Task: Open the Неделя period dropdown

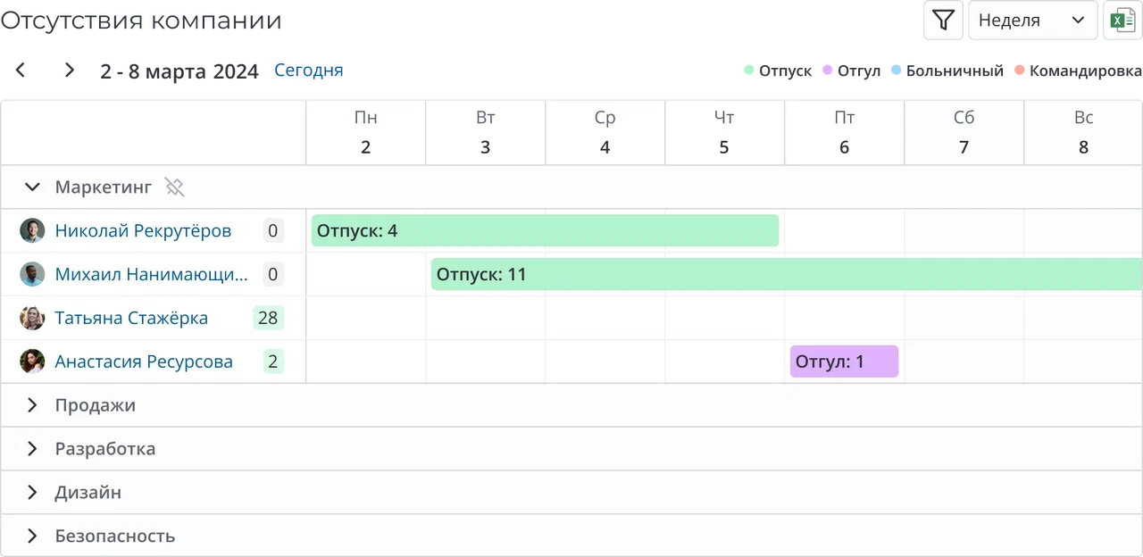Action: [1033, 20]
